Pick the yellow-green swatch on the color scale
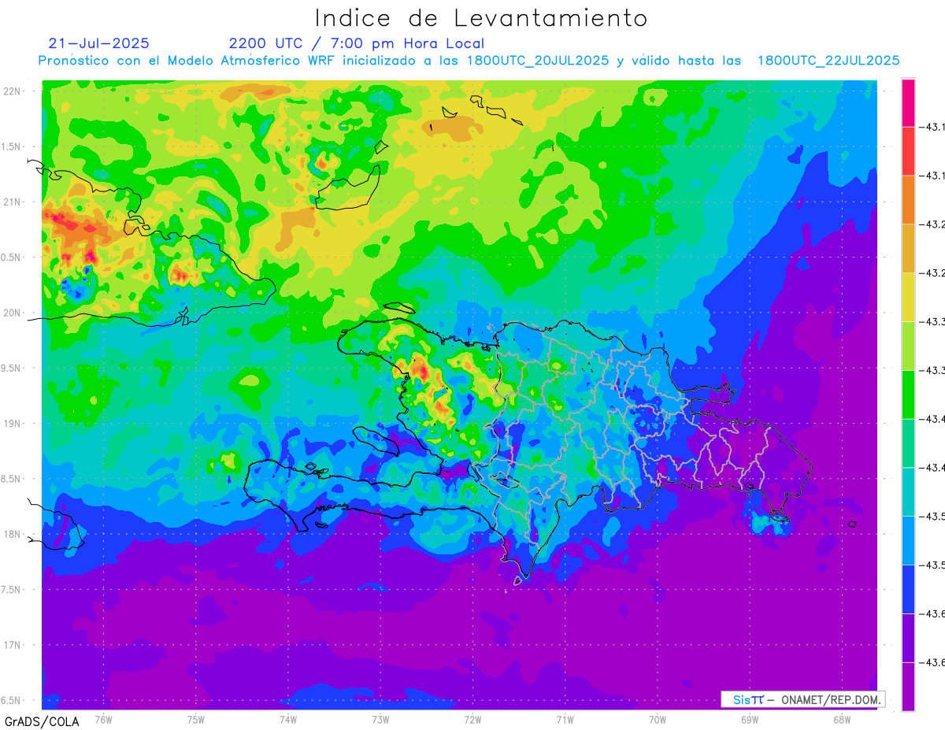 (x=908, y=346)
